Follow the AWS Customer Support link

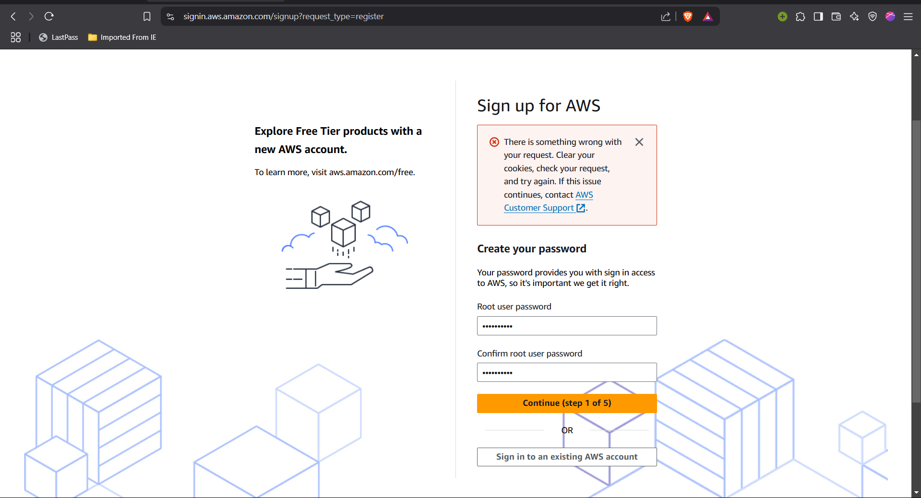tap(549, 202)
